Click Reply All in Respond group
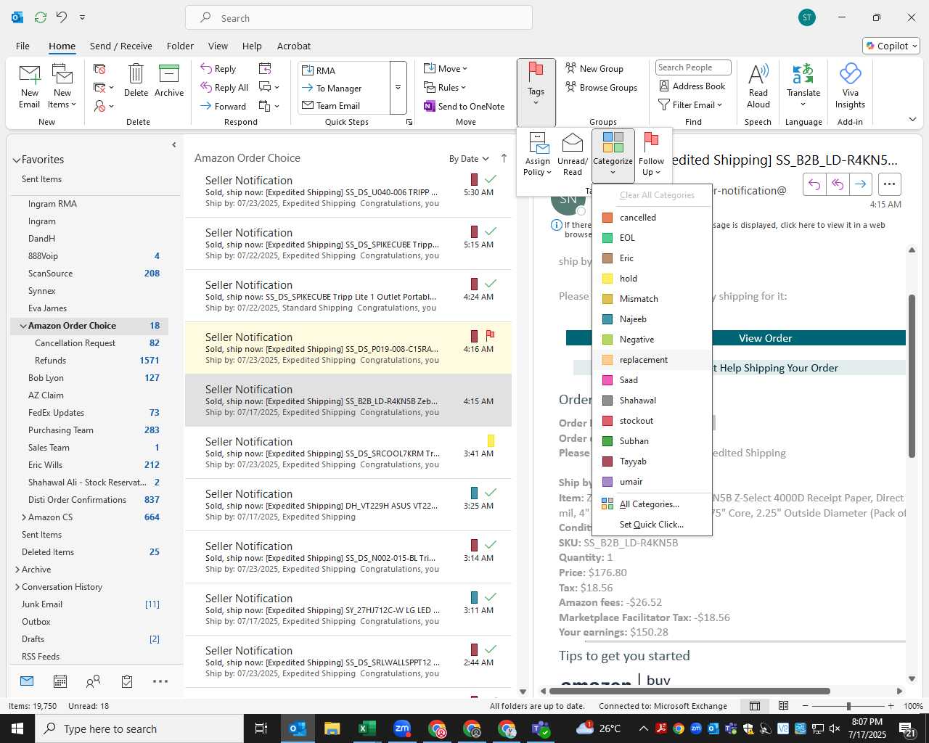Viewport: 929px width, 743px height. [225, 88]
